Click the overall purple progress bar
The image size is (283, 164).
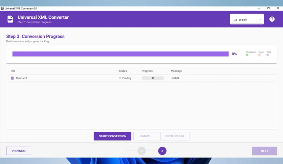tap(121, 54)
